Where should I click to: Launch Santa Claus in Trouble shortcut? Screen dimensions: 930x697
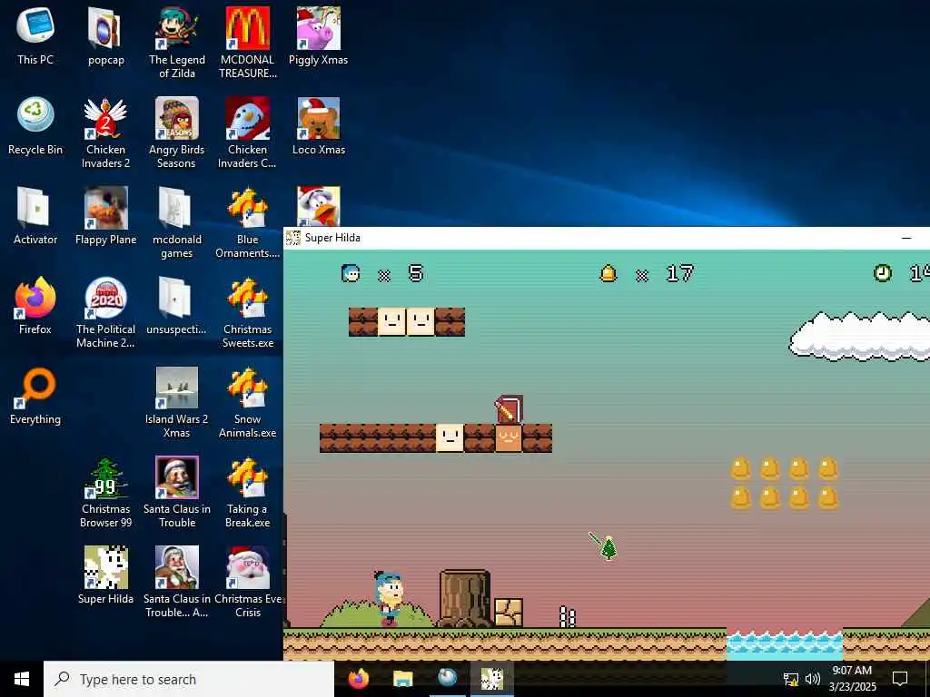[x=177, y=493]
